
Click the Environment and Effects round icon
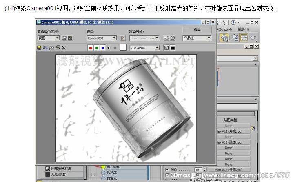(x=173, y=38)
